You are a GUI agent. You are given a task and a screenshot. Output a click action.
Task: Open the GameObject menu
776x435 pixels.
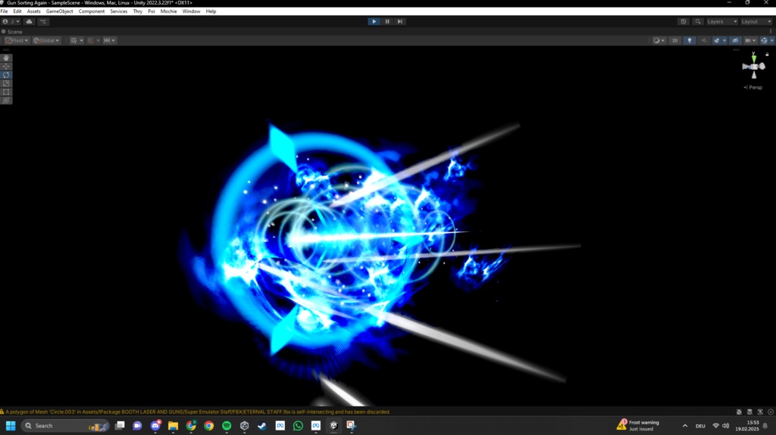click(59, 11)
